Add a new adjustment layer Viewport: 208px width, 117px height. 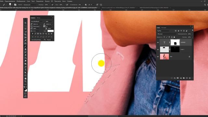point(181,78)
